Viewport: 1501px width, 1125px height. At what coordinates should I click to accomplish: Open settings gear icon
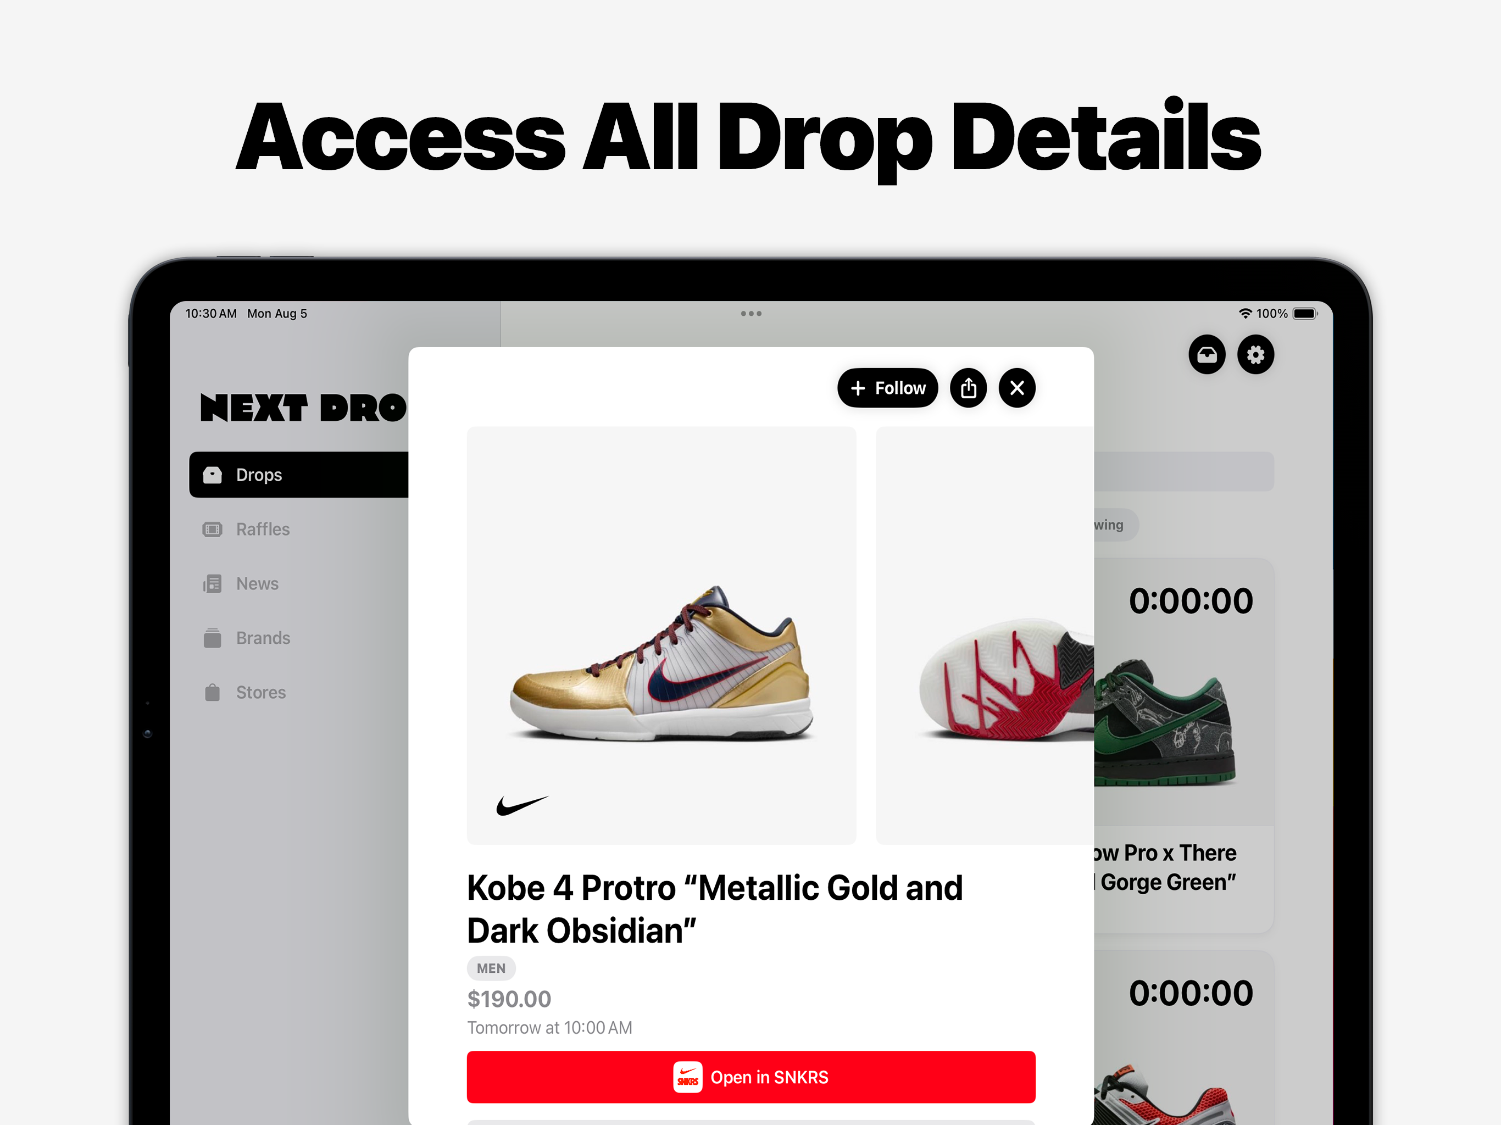pyautogui.click(x=1255, y=354)
